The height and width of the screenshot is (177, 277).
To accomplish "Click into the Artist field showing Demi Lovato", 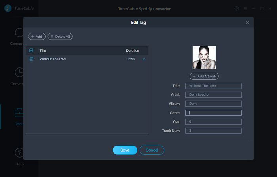I will click(x=213, y=94).
